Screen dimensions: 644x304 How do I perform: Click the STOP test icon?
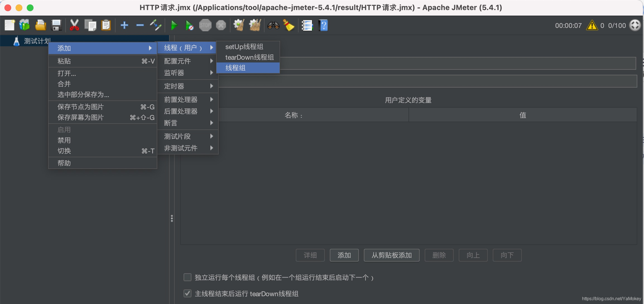205,25
